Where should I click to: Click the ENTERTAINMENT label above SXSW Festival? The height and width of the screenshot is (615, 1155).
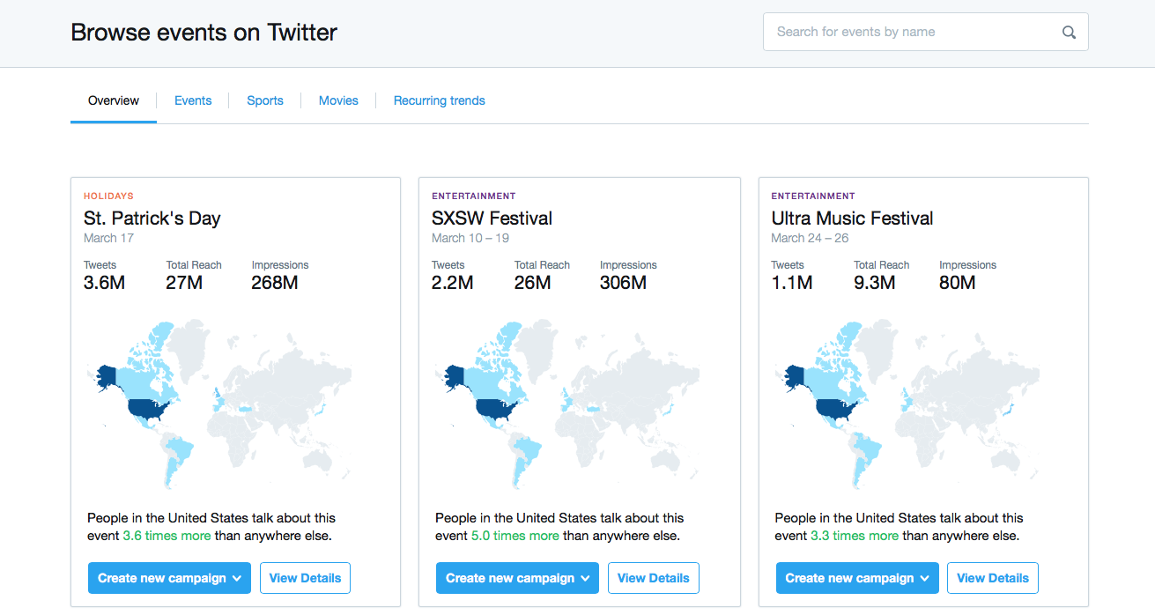click(x=474, y=196)
